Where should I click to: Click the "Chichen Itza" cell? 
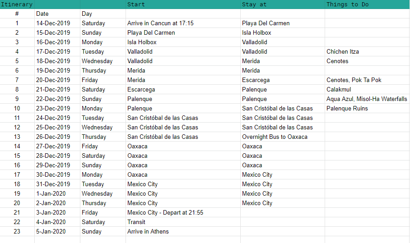(x=343, y=52)
